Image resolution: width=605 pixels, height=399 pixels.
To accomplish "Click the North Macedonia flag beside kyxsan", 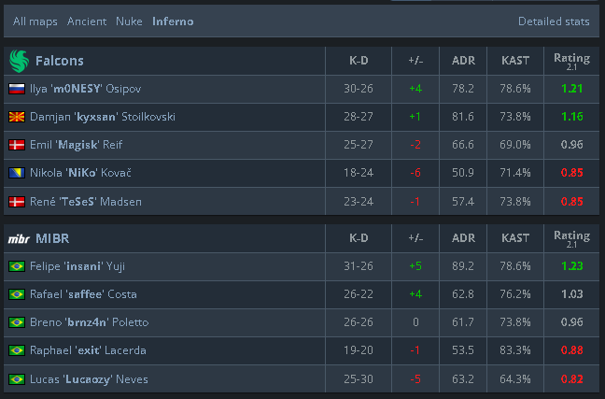I will tap(17, 117).
